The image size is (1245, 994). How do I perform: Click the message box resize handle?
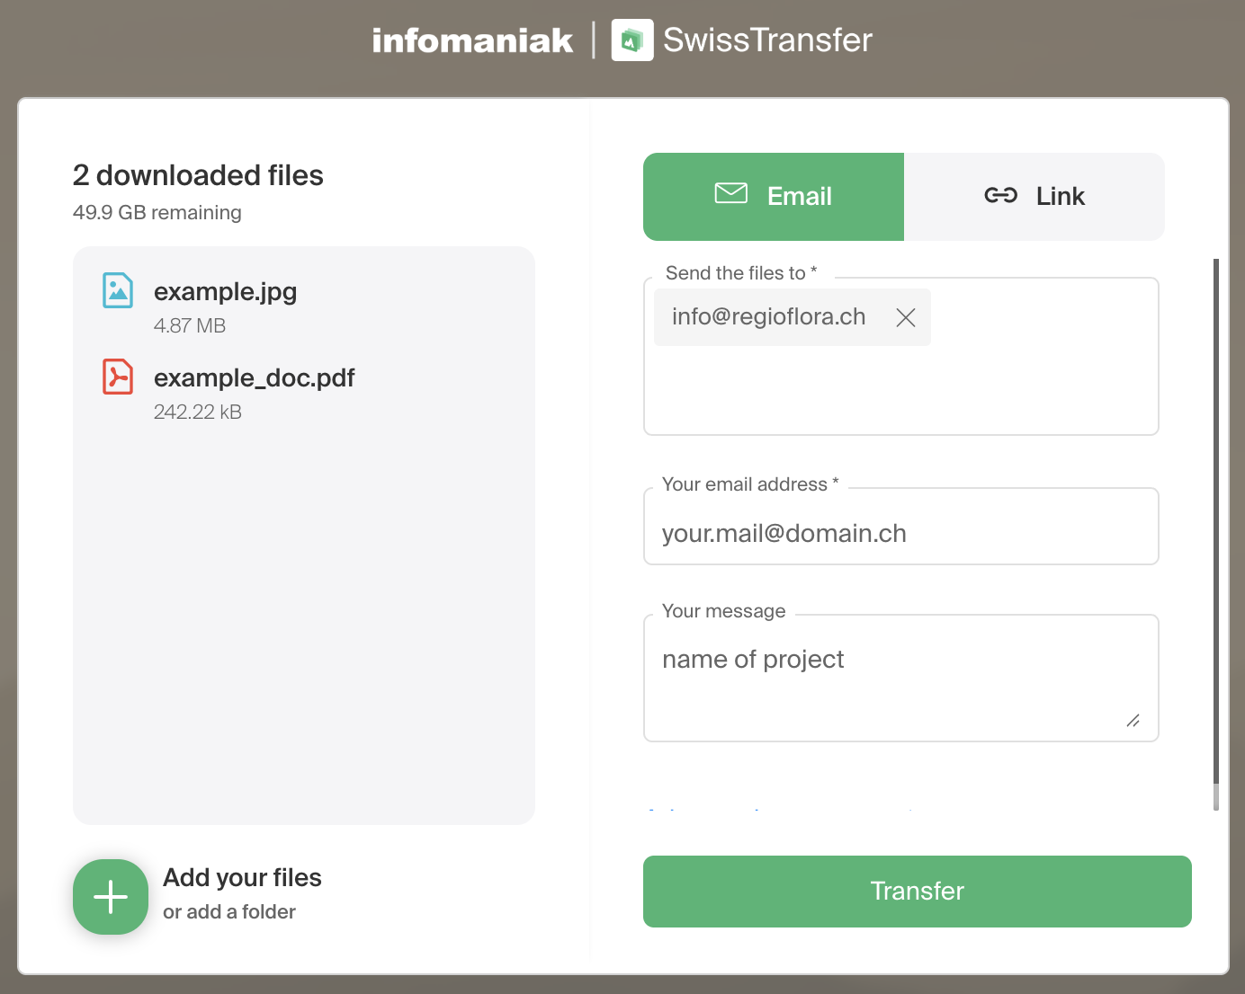[1133, 721]
